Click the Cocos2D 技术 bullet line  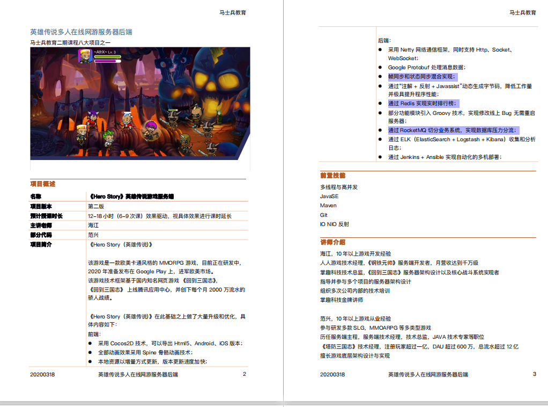click(170, 343)
